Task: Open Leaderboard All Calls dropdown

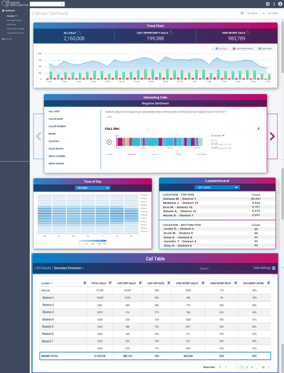Action: click(x=217, y=188)
